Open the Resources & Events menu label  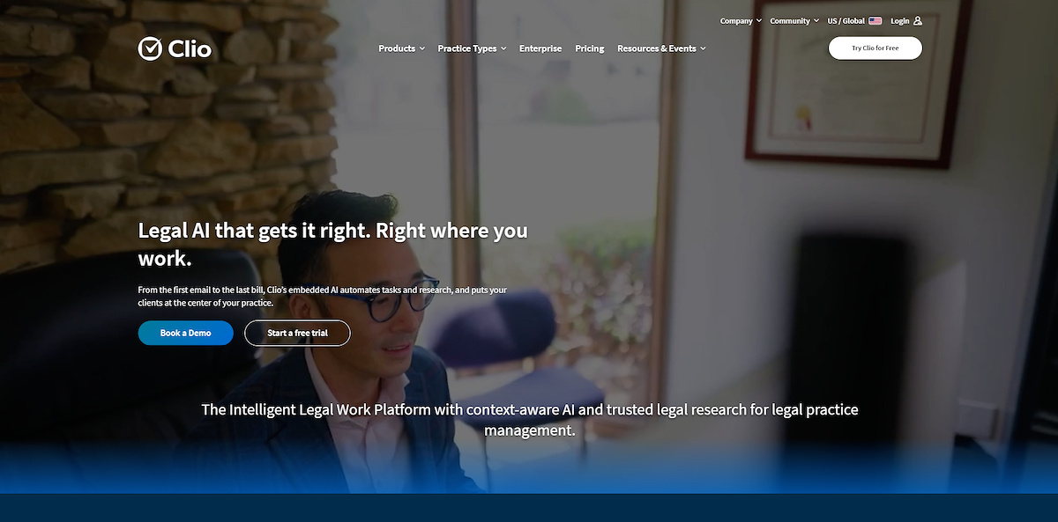(657, 48)
